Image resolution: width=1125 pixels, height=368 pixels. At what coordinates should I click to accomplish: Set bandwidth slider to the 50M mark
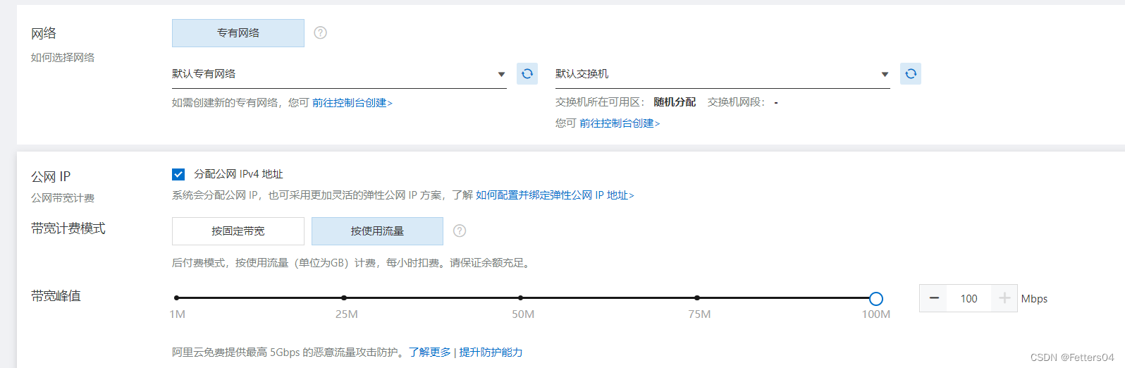click(520, 298)
